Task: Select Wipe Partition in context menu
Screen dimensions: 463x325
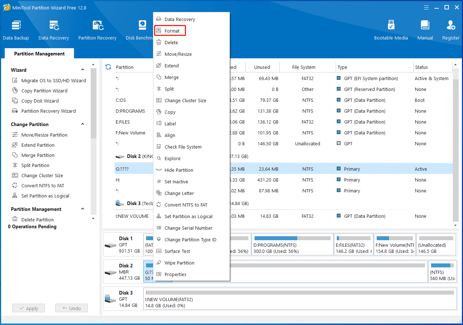Action: pos(179,263)
